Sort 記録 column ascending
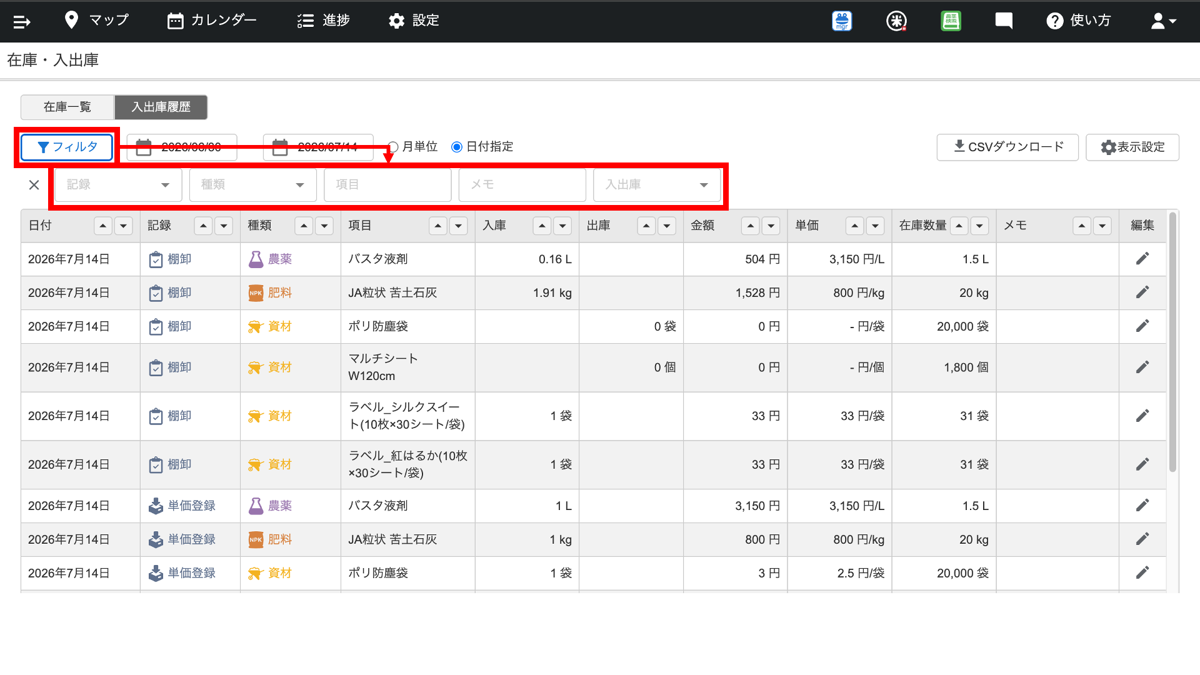Image resolution: width=1200 pixels, height=675 pixels. click(203, 226)
